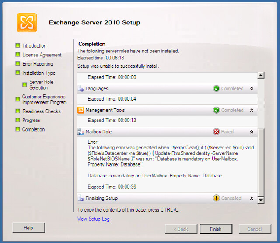Collapse the Management Tools section chevron
Screen dimensions: 280x243
coord(252,110)
